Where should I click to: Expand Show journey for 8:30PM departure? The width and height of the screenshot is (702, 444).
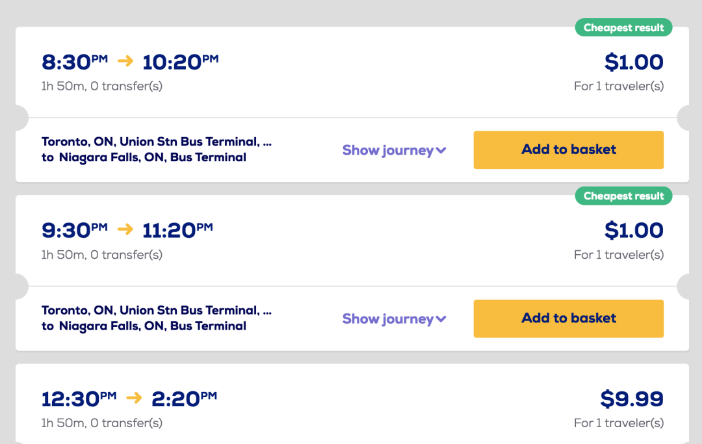(394, 150)
